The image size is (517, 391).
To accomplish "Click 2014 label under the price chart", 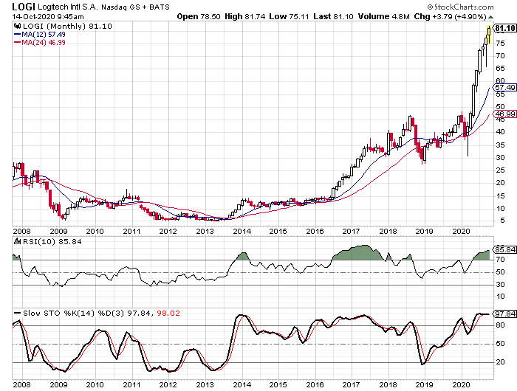I will 242,232.
